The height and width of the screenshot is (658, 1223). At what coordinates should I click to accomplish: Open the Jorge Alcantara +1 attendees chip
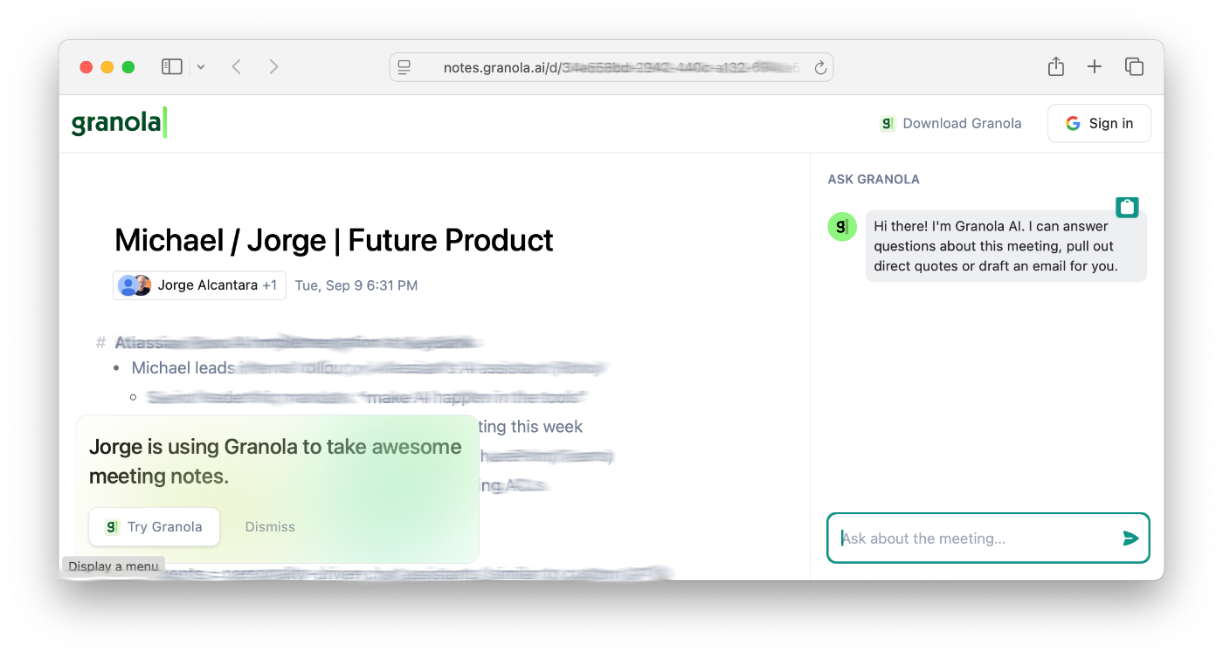point(199,285)
